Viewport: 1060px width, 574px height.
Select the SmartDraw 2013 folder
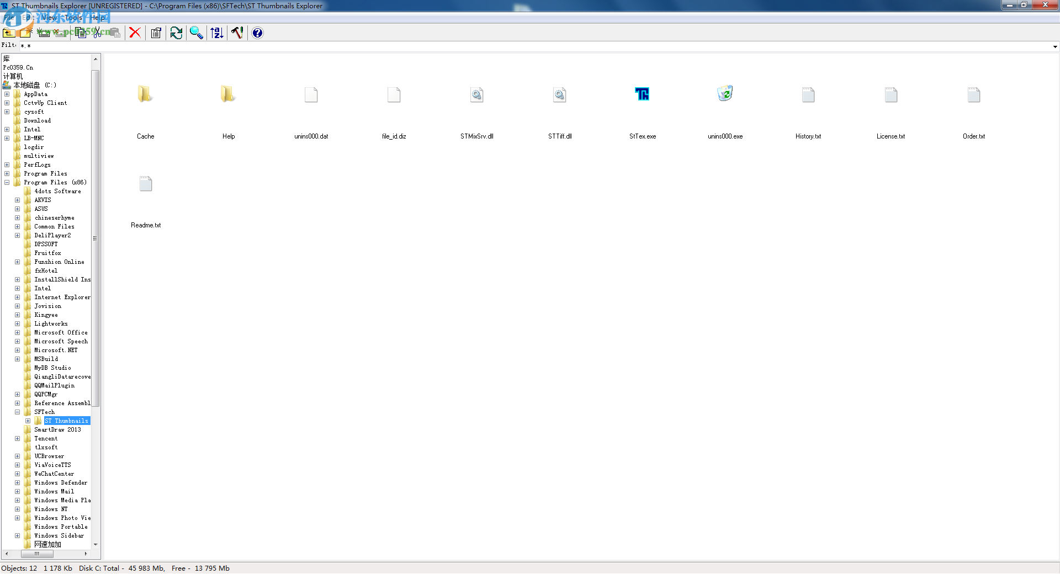(x=57, y=430)
